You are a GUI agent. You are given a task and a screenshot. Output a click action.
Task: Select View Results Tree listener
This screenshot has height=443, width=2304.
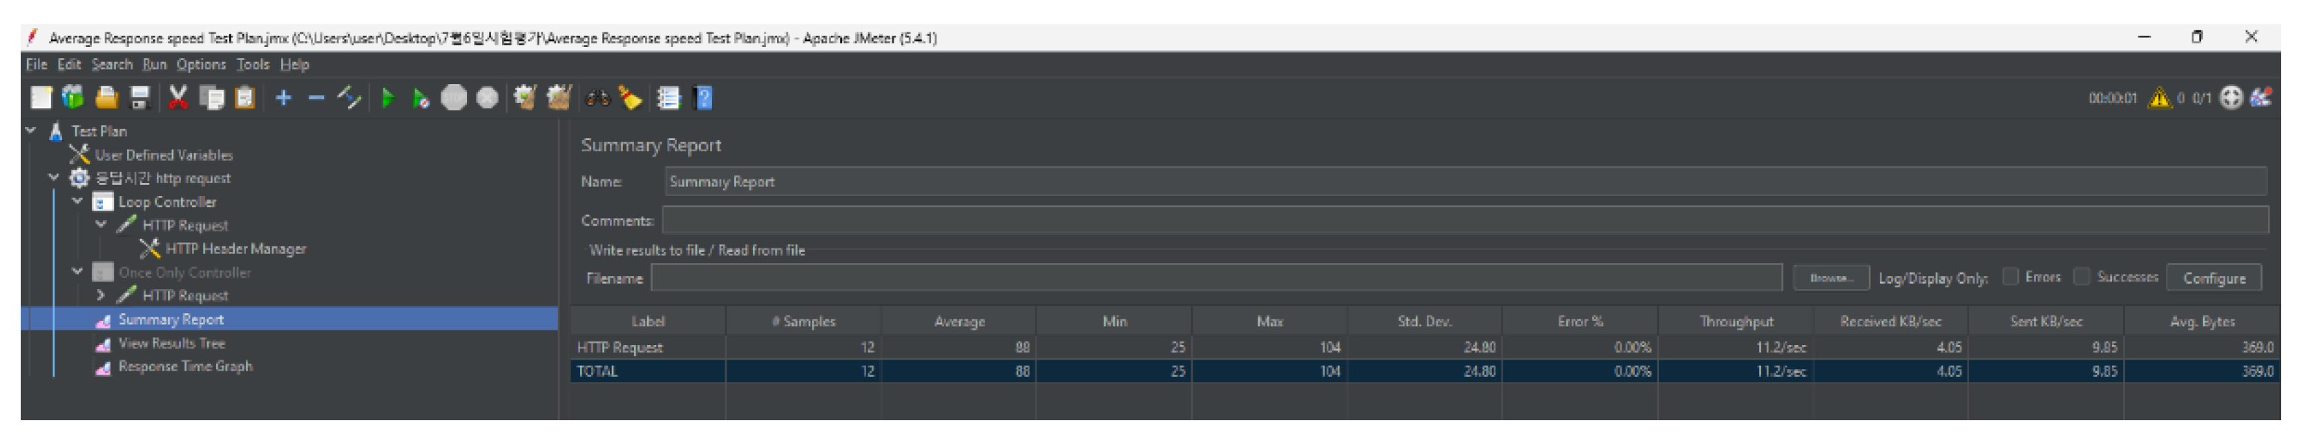point(172,343)
